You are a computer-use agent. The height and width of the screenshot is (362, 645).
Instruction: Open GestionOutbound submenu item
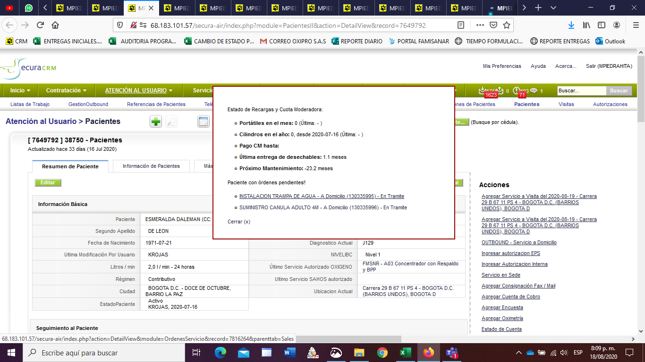point(88,104)
